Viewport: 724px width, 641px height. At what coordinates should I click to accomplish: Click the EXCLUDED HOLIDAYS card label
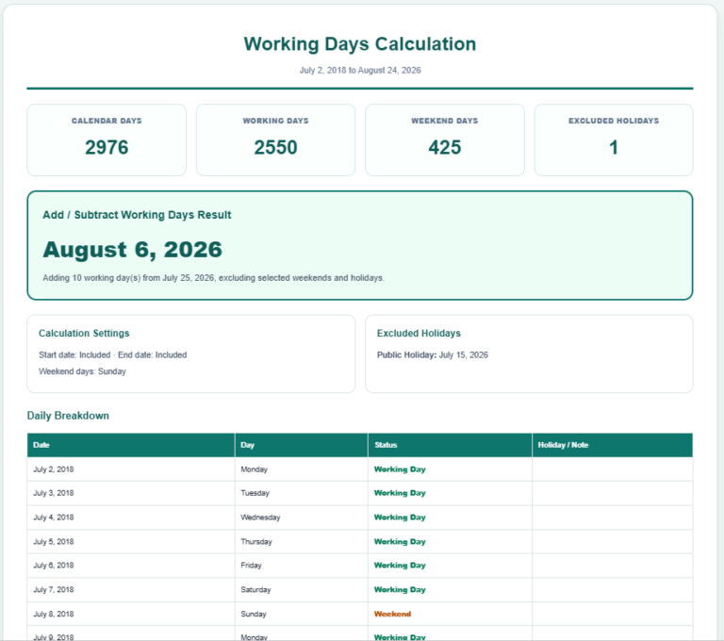[x=614, y=121]
